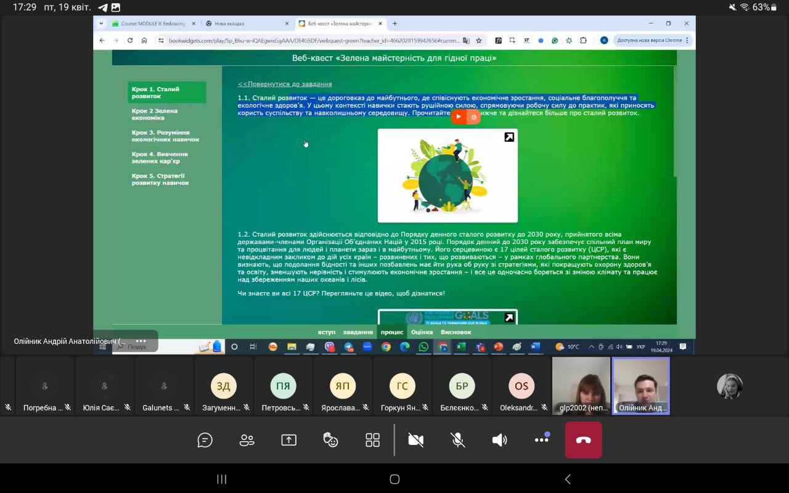Open the More options three-dot menu
The image size is (789, 493).
click(542, 439)
